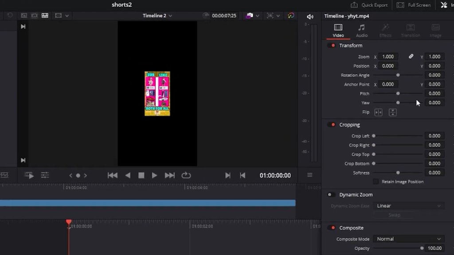Jump to clip end at viewer bottom
The image size is (454, 255).
click(x=23, y=160)
